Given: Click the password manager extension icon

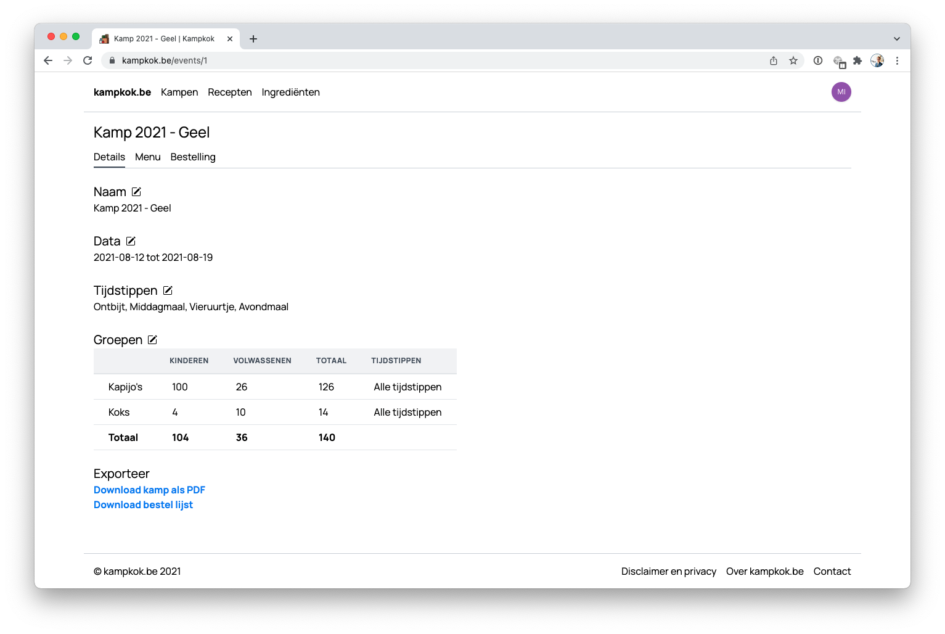Looking at the screenshot, I should (x=818, y=60).
